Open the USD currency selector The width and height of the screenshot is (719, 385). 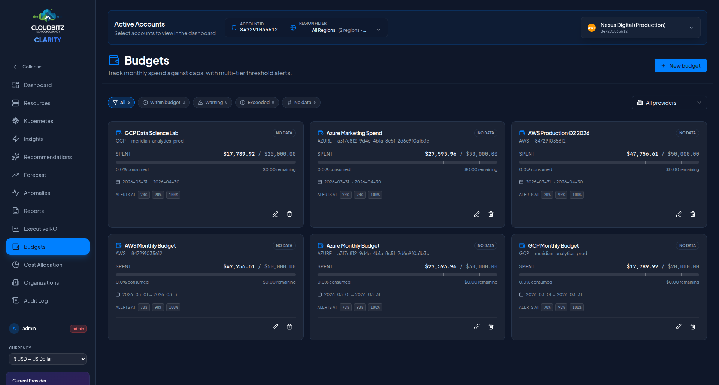coord(48,359)
